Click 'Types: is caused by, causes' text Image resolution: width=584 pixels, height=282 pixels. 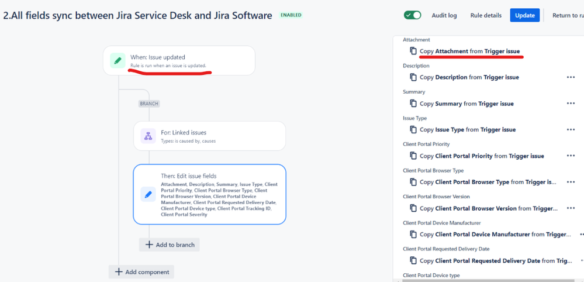(x=188, y=141)
